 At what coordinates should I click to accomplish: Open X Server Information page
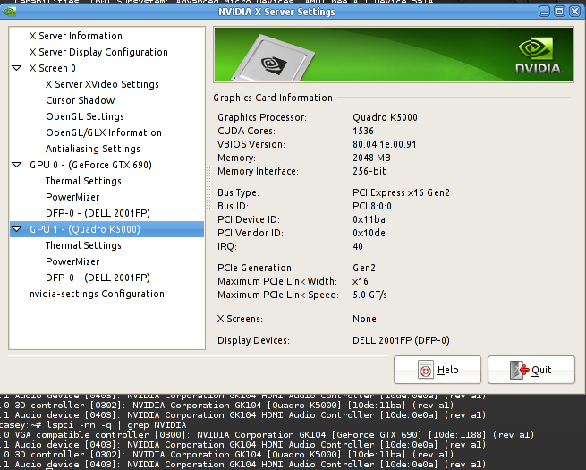pyautogui.click(x=75, y=36)
